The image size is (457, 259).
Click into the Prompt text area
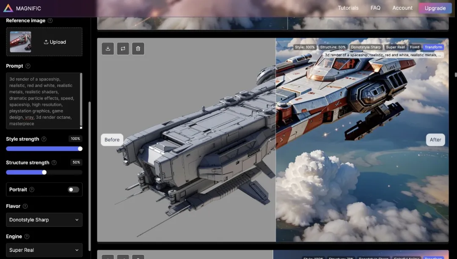[x=43, y=101]
